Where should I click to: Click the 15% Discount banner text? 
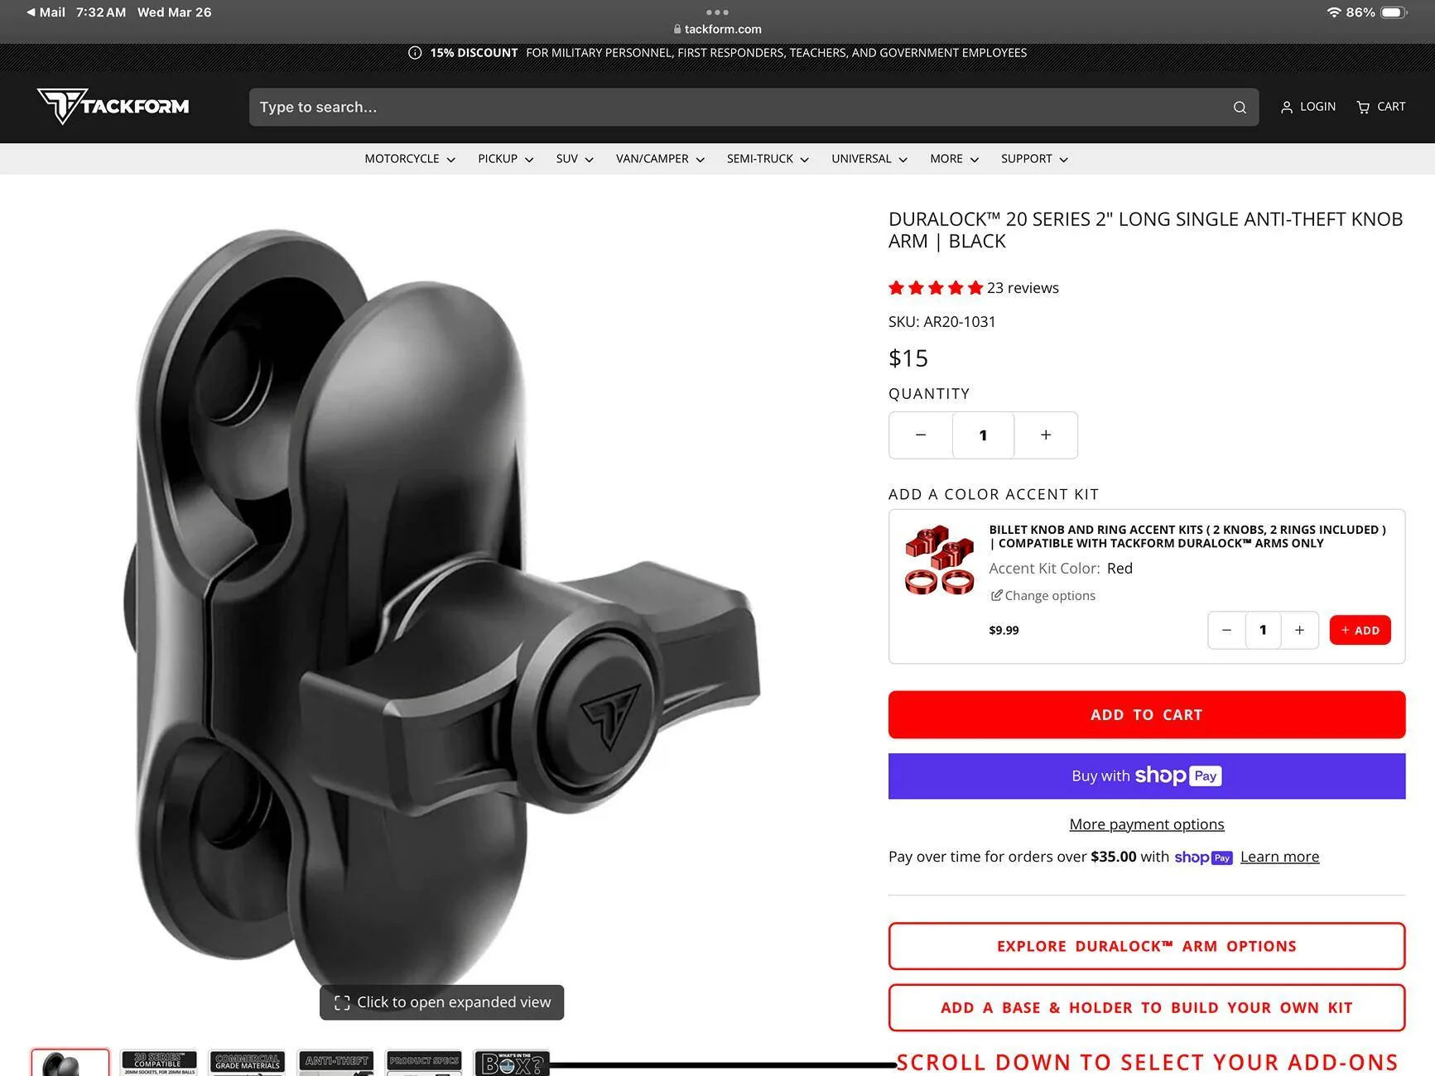(474, 53)
